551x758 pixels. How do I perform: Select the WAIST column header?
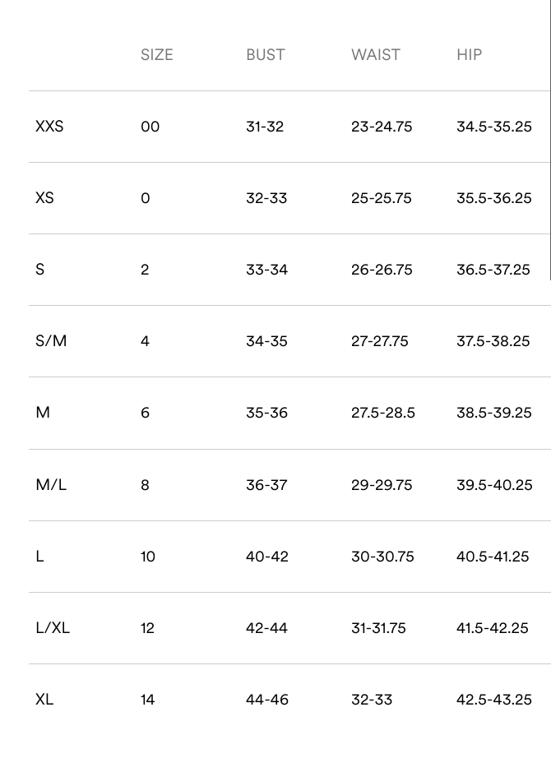coord(375,55)
